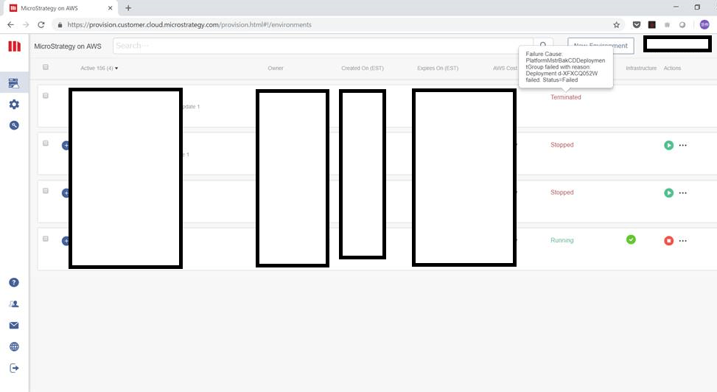Sort by the Expires On (EST) column header

click(x=438, y=68)
